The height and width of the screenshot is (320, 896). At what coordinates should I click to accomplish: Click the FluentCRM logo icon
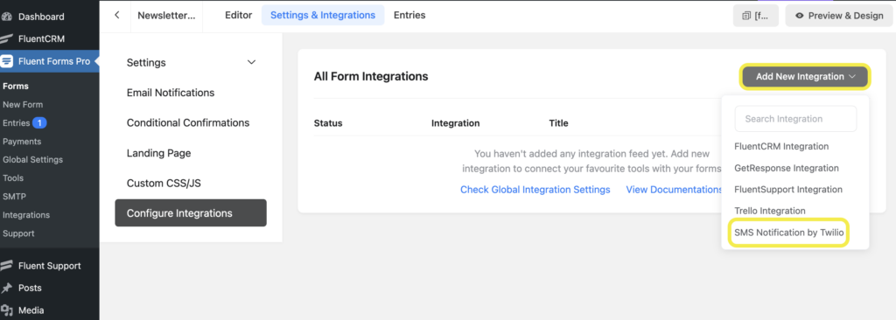pyautogui.click(x=7, y=38)
